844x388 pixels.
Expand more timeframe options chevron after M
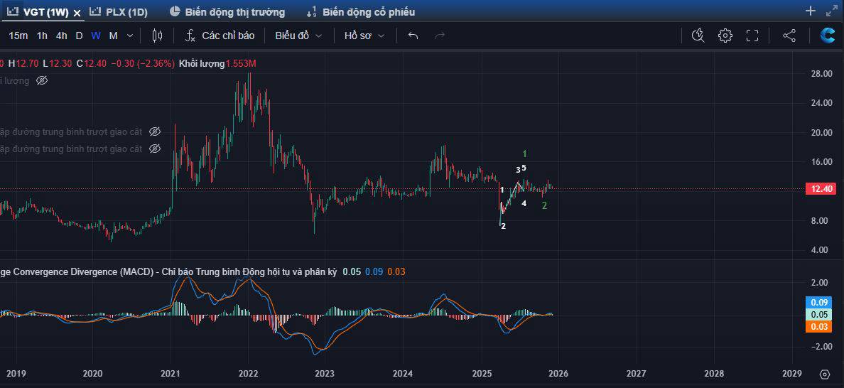[x=129, y=36]
